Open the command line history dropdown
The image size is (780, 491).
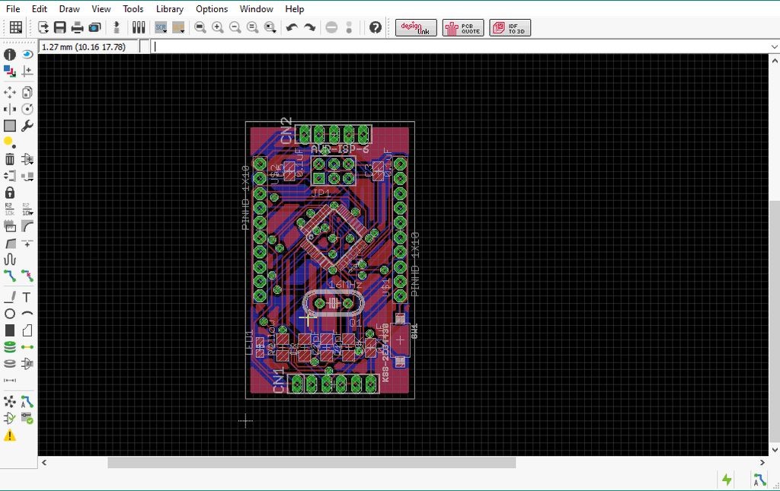pos(772,46)
